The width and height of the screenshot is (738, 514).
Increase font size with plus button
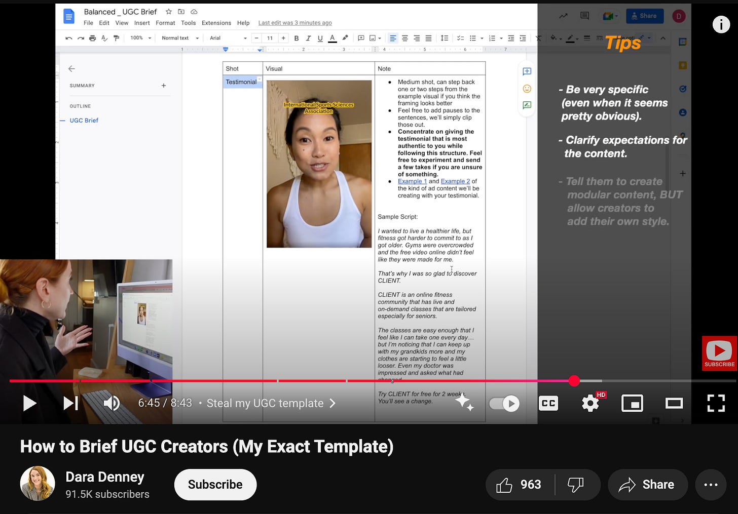point(283,38)
